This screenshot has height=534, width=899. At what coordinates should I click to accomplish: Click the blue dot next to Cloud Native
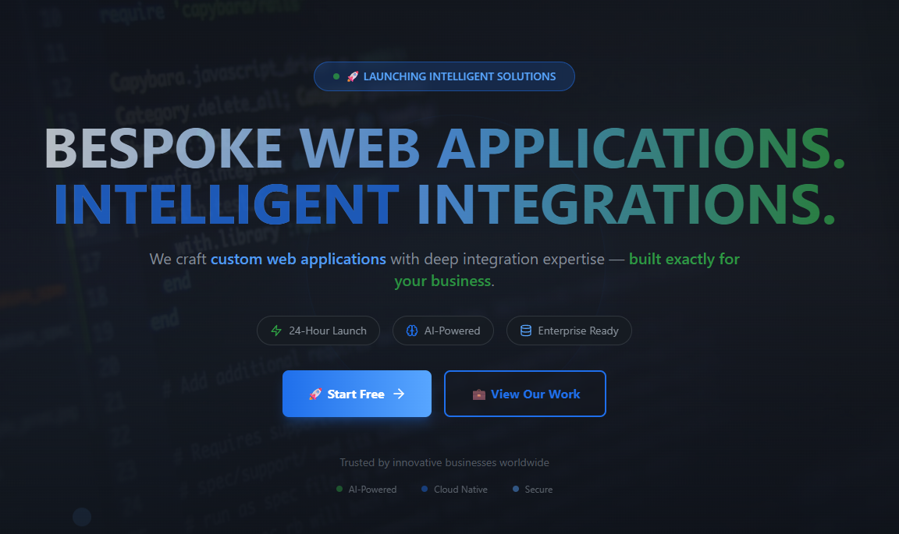(425, 489)
